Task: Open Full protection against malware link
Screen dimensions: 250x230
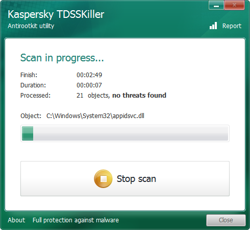Action: click(76, 220)
